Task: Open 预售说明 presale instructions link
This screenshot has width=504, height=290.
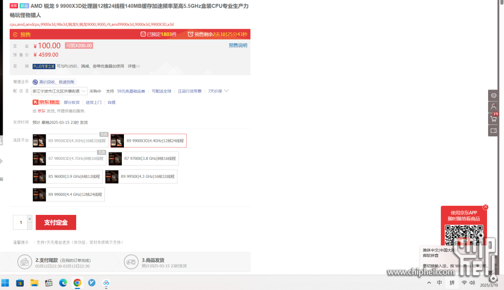Action: pos(238,45)
